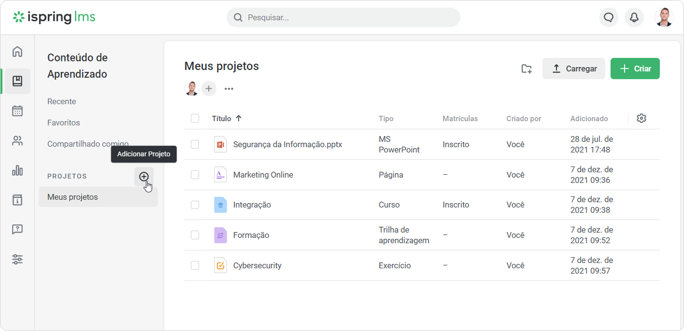684x331 pixels.
Task: Open the Home icon in sidebar
Action: [17, 51]
